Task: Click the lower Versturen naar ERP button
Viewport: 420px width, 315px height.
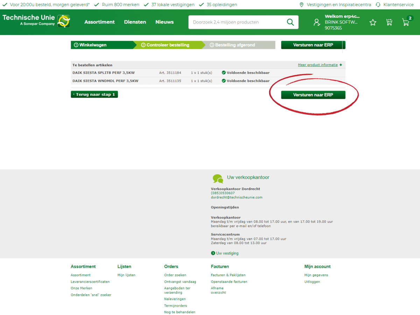Action: pyautogui.click(x=313, y=95)
